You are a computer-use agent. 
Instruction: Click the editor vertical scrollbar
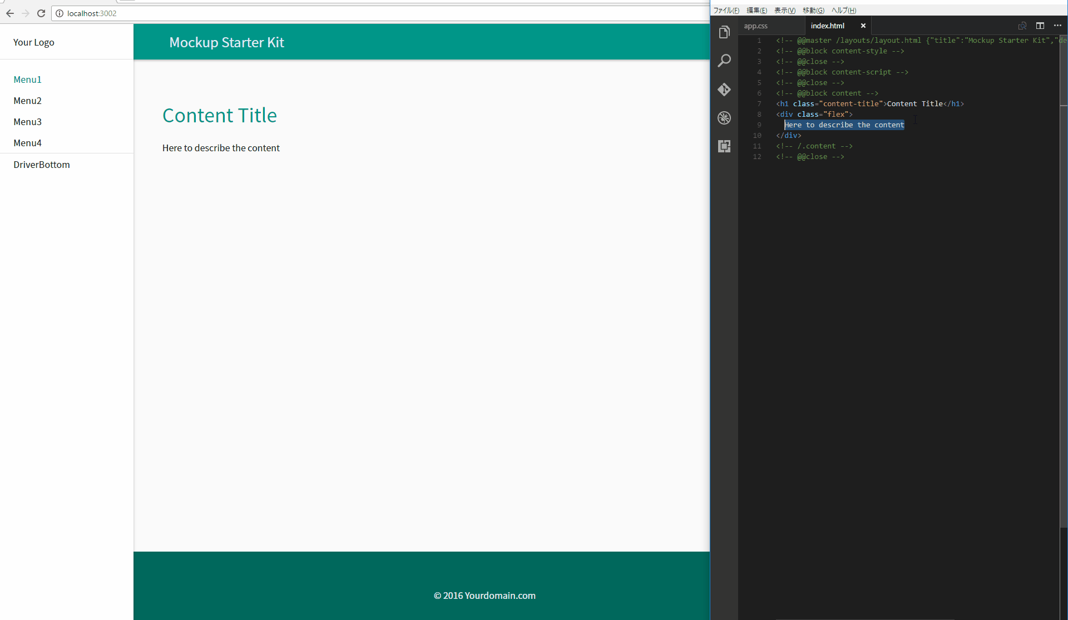(x=1064, y=278)
